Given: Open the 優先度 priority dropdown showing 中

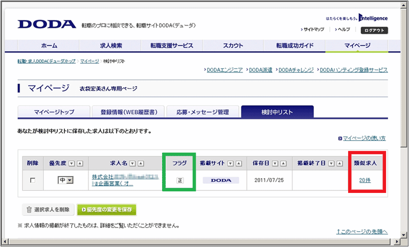Looking at the screenshot, I should pos(66,180).
